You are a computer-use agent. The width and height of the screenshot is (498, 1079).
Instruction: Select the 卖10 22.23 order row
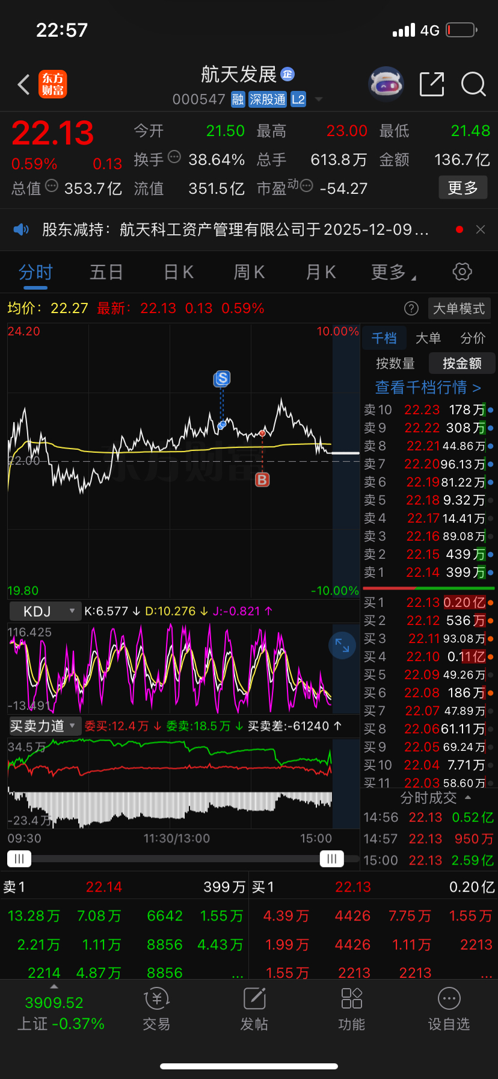429,410
